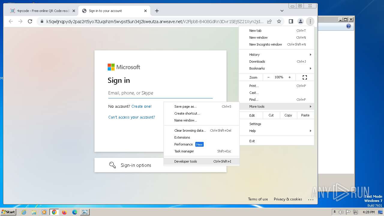The image size is (384, 216).
Task: Select New Incognito window
Action: coord(277,44)
